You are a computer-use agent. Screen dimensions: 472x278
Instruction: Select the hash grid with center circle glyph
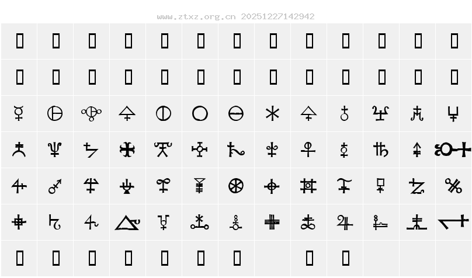pos(308,186)
